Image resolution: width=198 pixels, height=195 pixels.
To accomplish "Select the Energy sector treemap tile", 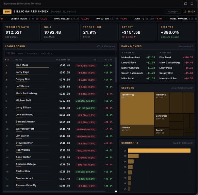I will (162, 132).
